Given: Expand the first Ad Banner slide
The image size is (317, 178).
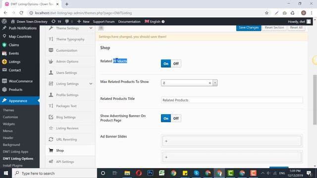Looking at the screenshot, I should click(x=232, y=141).
